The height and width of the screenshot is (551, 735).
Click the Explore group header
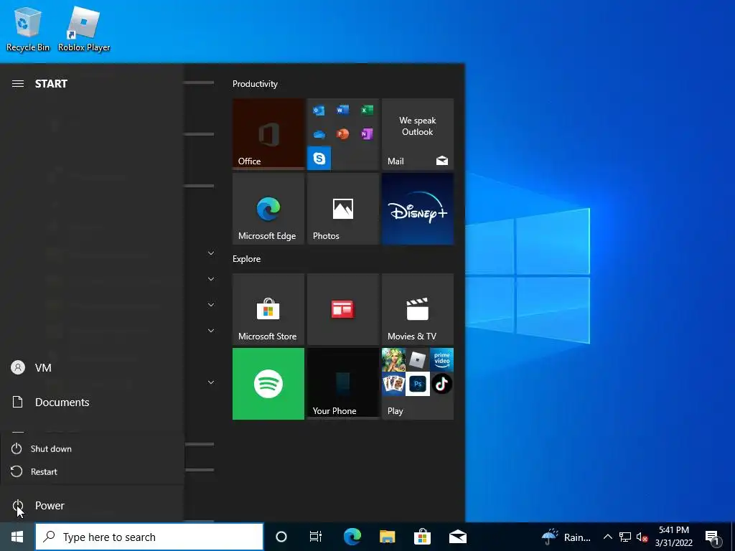pos(247,259)
